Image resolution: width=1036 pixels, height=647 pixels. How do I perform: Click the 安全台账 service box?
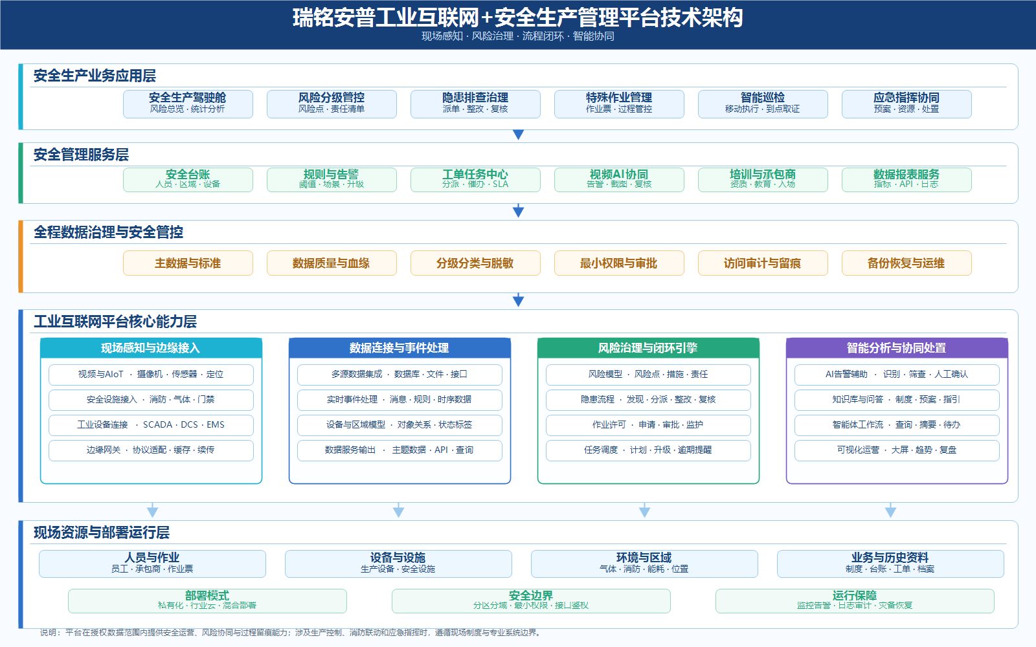188,179
